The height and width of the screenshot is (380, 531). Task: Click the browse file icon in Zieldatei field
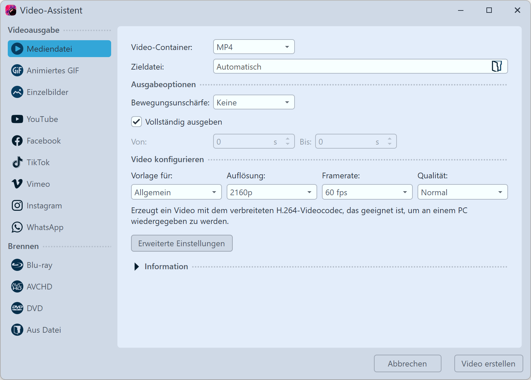tap(497, 66)
